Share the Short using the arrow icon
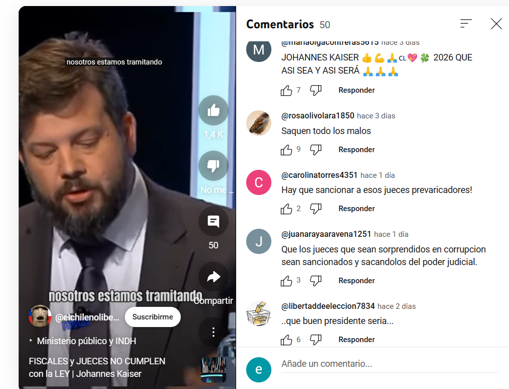The width and height of the screenshot is (509, 389). click(x=213, y=277)
